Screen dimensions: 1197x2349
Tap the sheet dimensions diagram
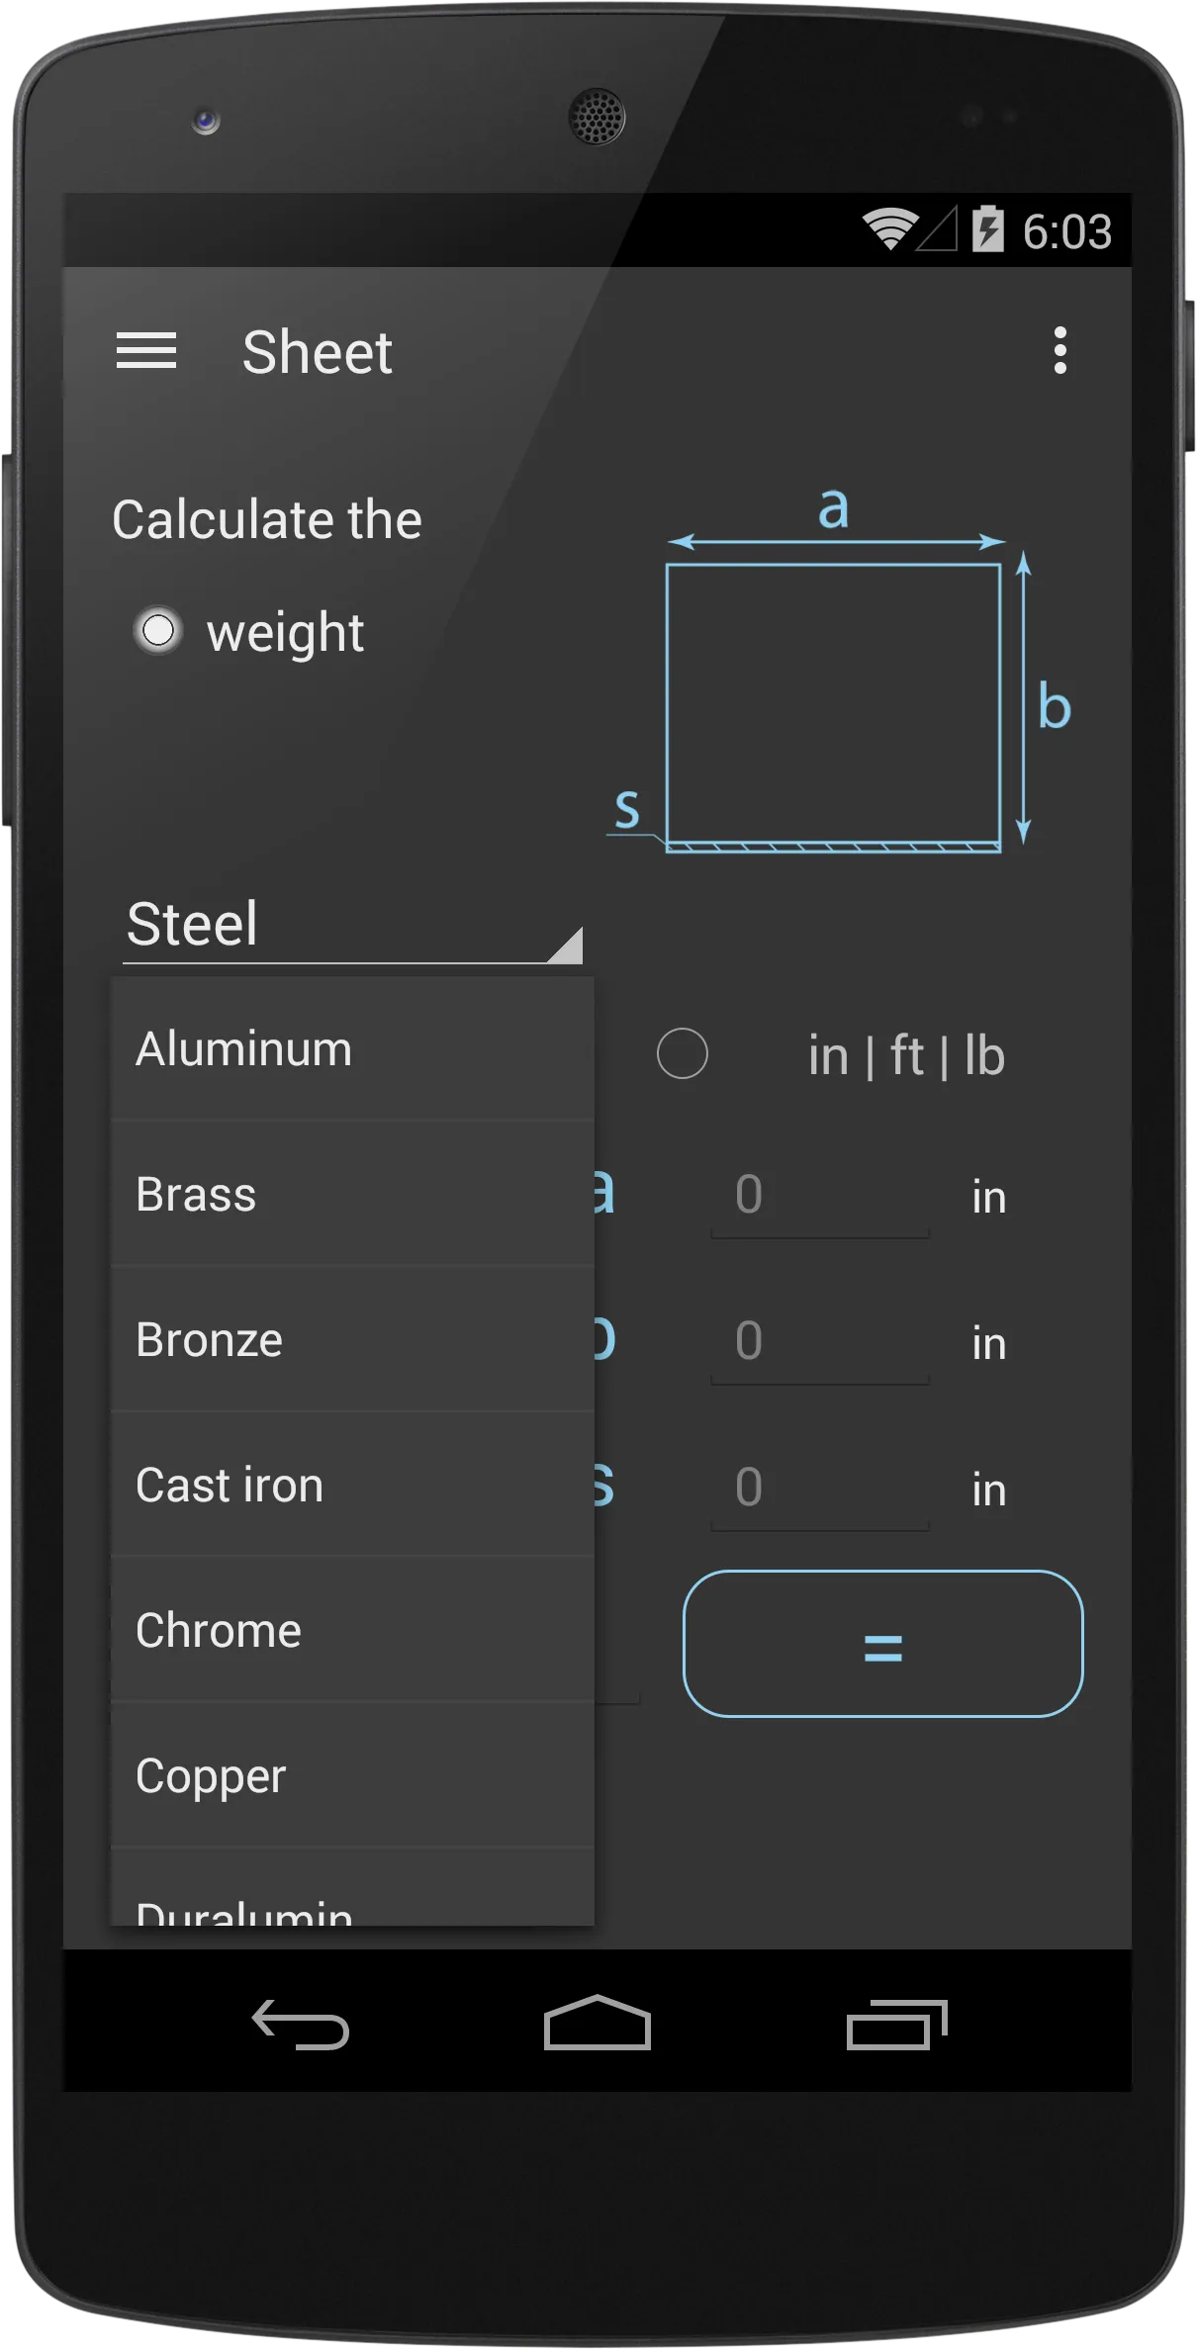(x=839, y=670)
